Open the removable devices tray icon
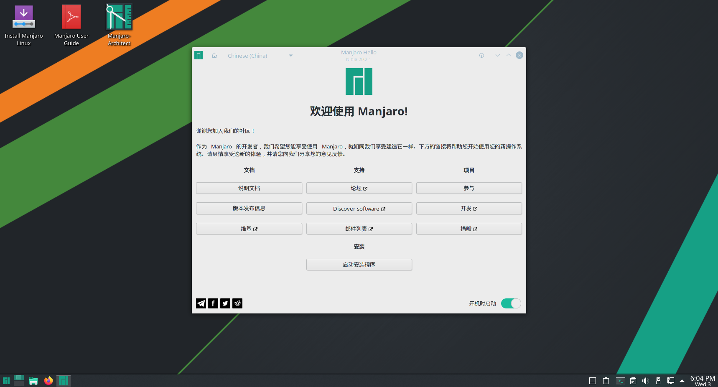Screen dimensions: 718x387 coord(658,381)
